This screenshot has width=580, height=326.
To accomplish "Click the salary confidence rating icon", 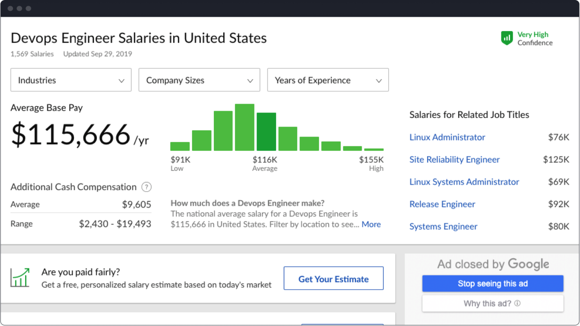I will click(x=507, y=38).
